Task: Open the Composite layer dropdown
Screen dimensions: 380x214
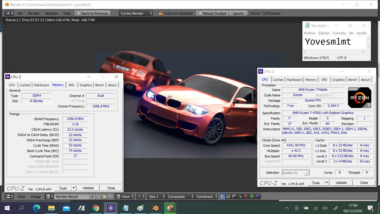Action: (180, 196)
